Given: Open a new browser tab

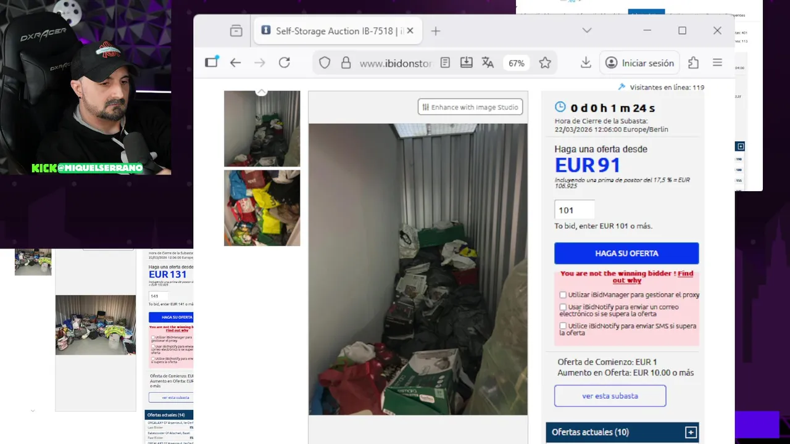Looking at the screenshot, I should coord(436,31).
